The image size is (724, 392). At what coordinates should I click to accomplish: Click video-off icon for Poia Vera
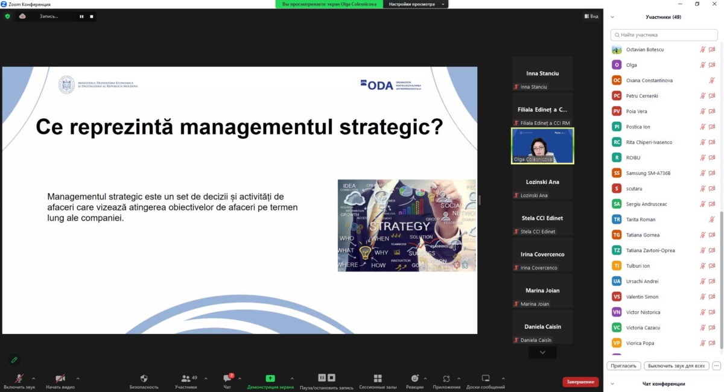[x=712, y=111]
